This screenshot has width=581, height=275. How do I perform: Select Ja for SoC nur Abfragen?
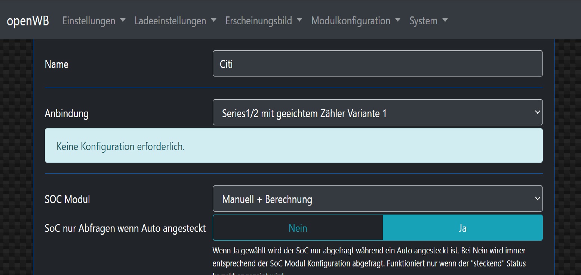[x=462, y=228]
